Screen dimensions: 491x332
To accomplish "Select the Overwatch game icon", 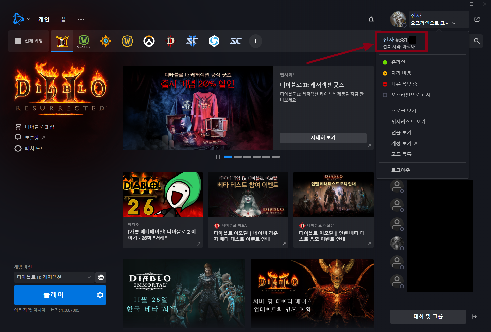I will pos(149,41).
